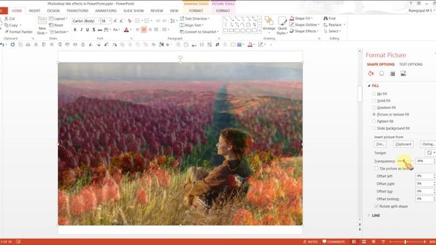Open the font name Calibri (Body) dropdown
The image size is (436, 245).
coord(98,21)
